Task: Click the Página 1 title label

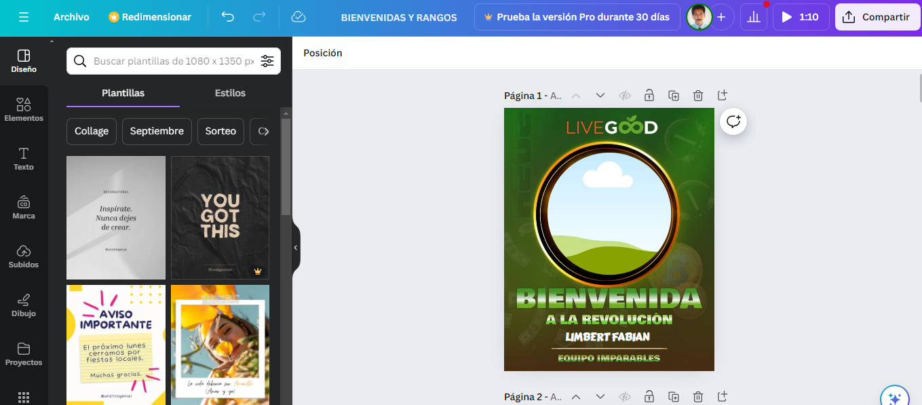Action: pos(533,96)
